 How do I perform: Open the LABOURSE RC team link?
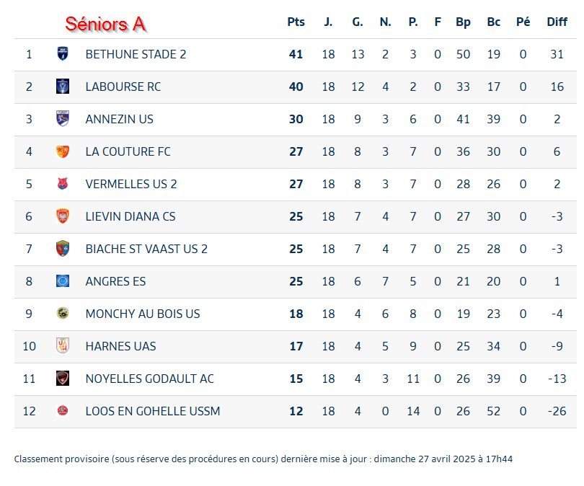coord(123,87)
